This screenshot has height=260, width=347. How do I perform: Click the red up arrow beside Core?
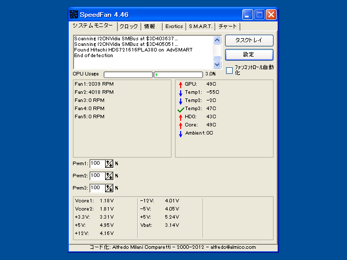point(181,125)
